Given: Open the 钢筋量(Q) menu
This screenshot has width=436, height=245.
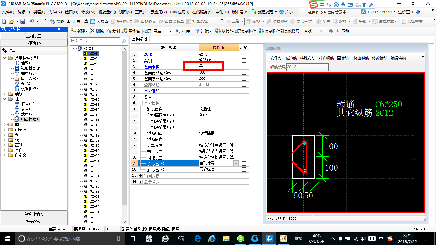Looking at the screenshot, I should pyautogui.click(x=107, y=12).
